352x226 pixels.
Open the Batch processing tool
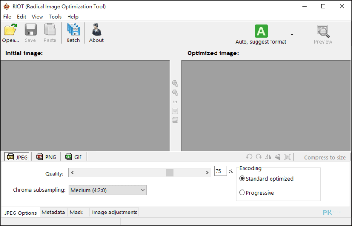coord(73,33)
